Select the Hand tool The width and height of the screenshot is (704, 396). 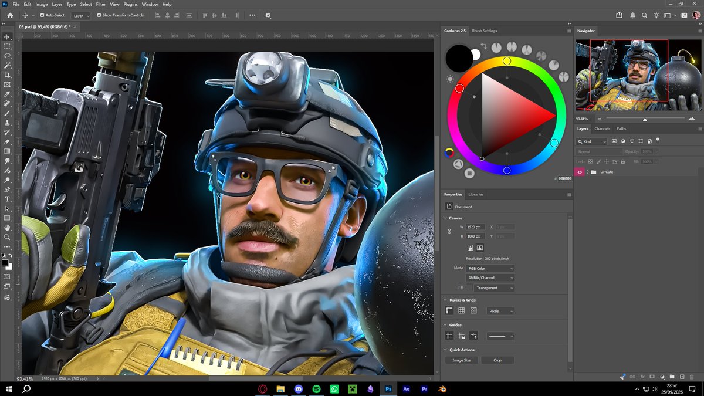pos(7,228)
